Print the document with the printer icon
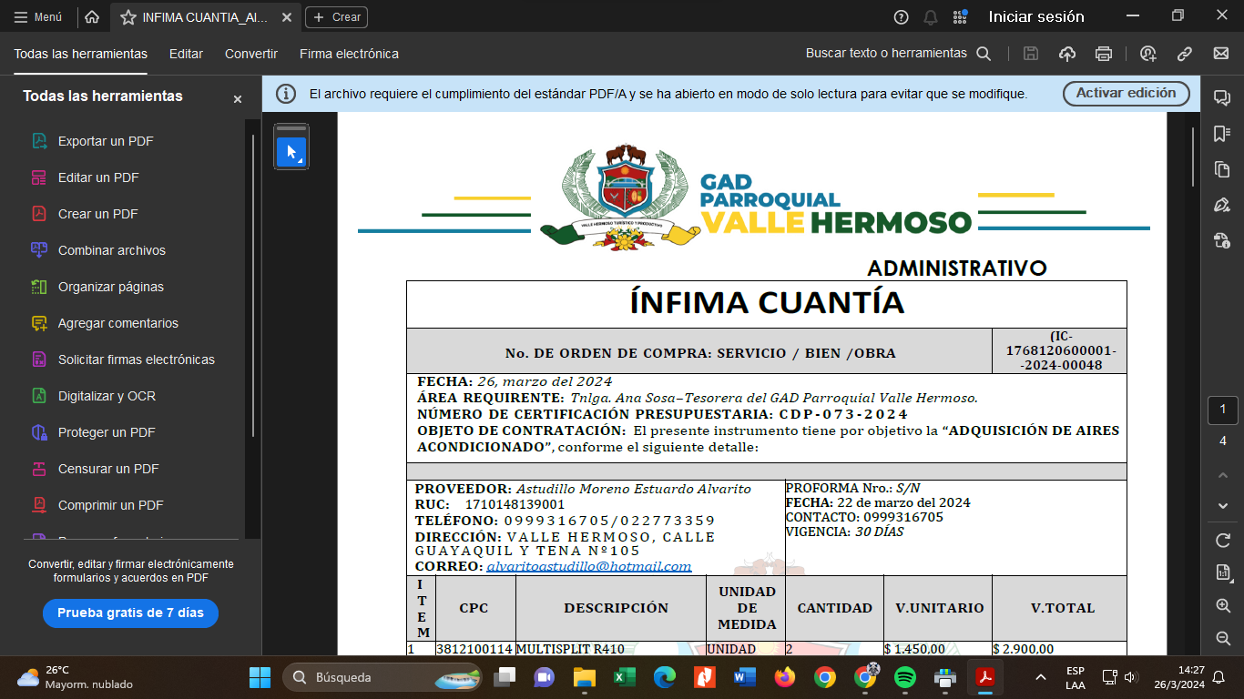The height and width of the screenshot is (699, 1244). click(x=1104, y=54)
